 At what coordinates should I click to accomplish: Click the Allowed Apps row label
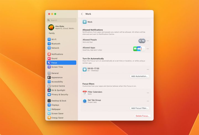coord(89,48)
